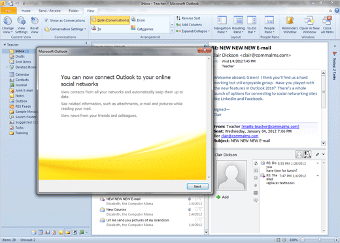Open People Pane dropdown in ribbon
This screenshot has height=243, width=340.
click(x=269, y=25)
